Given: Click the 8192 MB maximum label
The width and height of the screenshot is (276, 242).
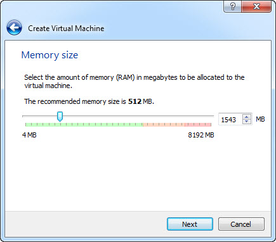Looking at the screenshot, I should 201,135.
